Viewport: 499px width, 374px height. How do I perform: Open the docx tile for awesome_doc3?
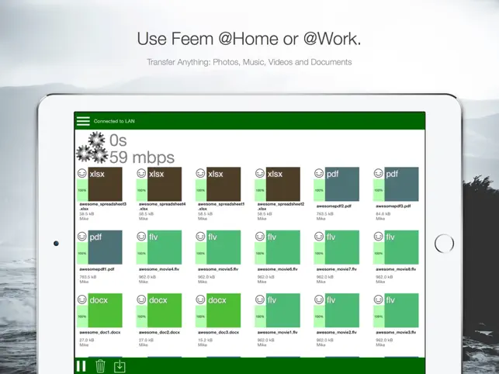point(224,310)
